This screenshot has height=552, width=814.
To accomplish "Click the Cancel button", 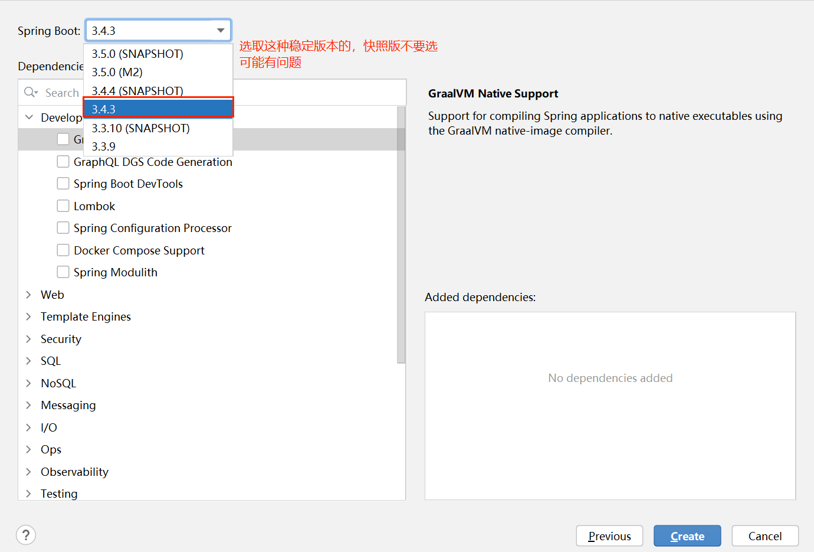I will coord(765,536).
